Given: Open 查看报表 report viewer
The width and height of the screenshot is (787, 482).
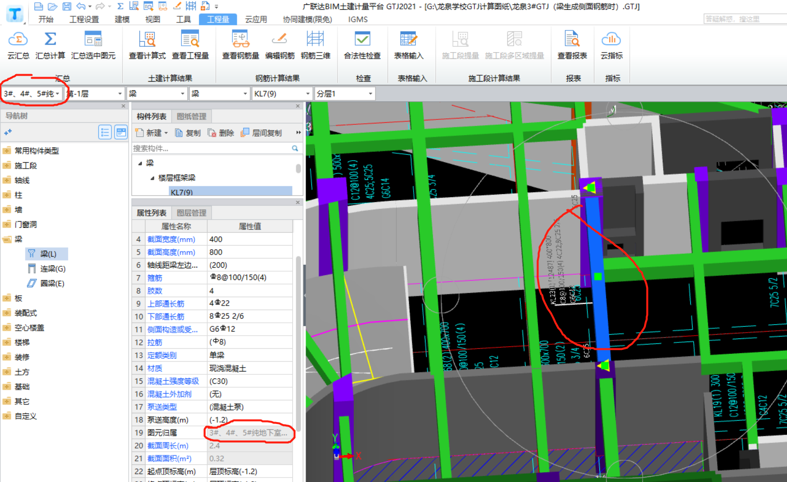Looking at the screenshot, I should [572, 45].
